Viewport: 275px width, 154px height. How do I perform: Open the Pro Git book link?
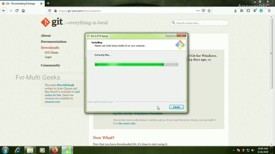coord(66,85)
